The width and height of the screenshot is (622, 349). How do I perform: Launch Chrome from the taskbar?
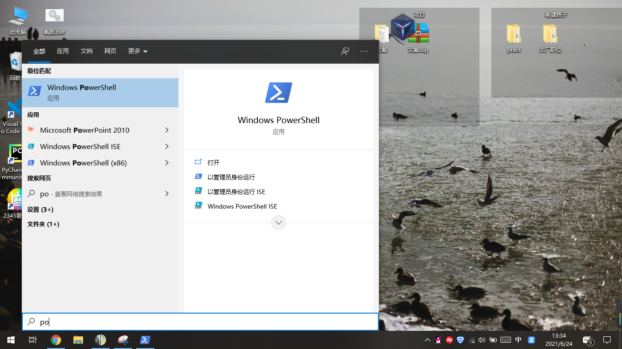56,340
